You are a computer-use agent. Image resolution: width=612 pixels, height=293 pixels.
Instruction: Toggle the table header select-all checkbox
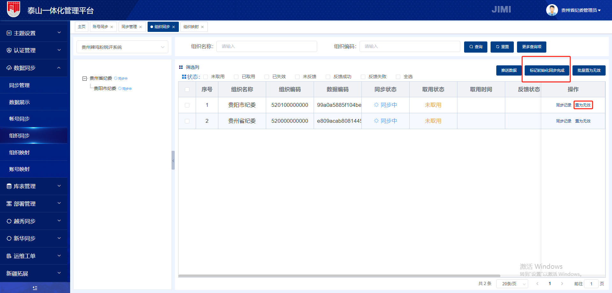tap(187, 90)
